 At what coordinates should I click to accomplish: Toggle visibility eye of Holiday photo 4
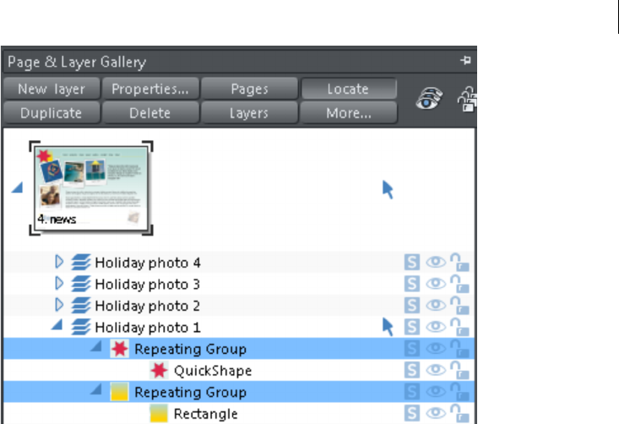[436, 262]
